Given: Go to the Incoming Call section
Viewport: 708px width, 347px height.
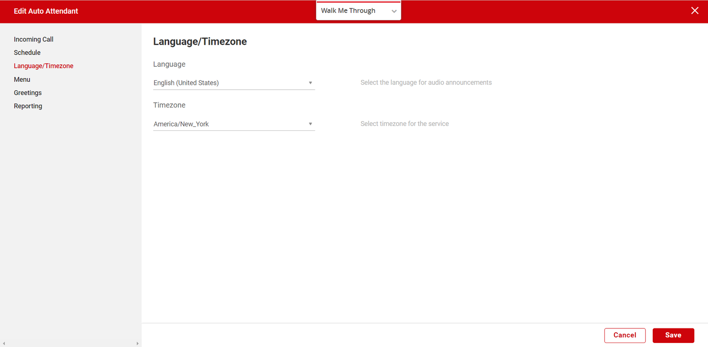Looking at the screenshot, I should click(34, 39).
